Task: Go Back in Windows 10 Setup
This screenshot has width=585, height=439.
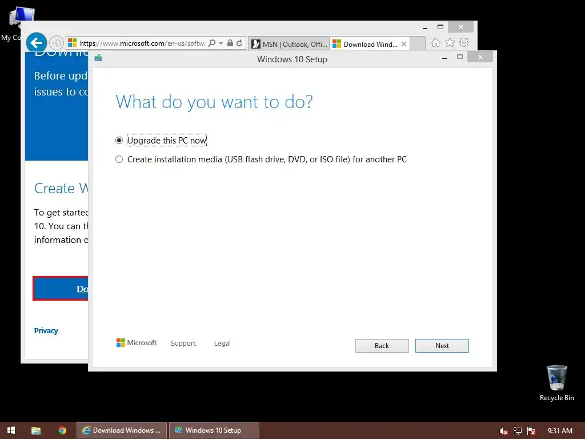Action: coord(382,346)
